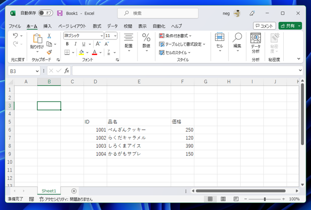This screenshot has width=311, height=210.
Task: Click the zoom slider handle
Action: click(264, 199)
